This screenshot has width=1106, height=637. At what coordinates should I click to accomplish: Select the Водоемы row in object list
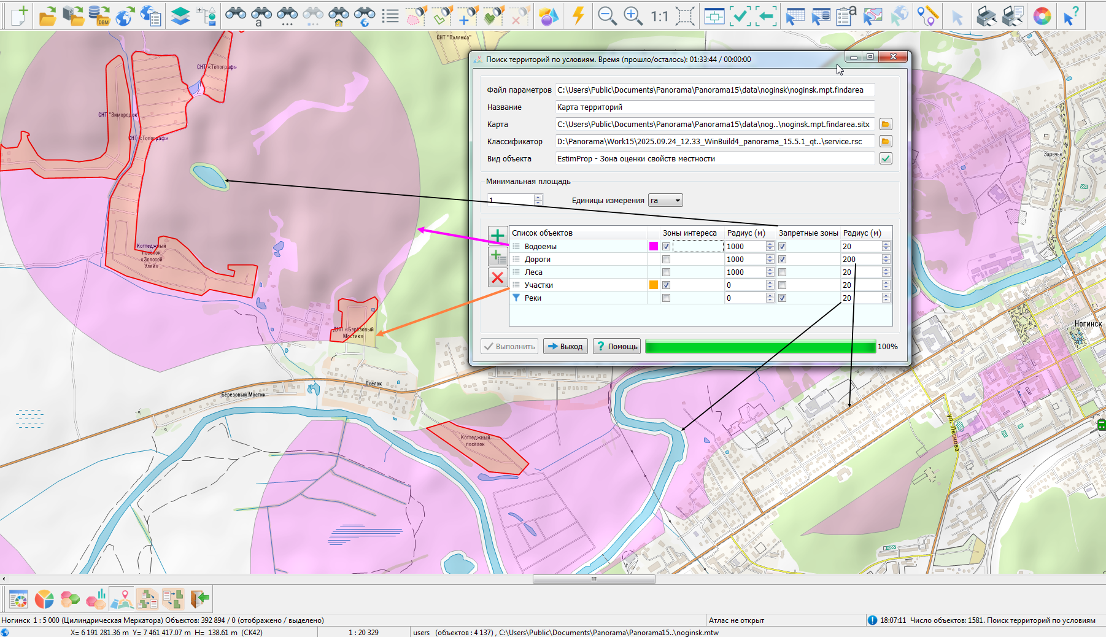pyautogui.click(x=540, y=247)
